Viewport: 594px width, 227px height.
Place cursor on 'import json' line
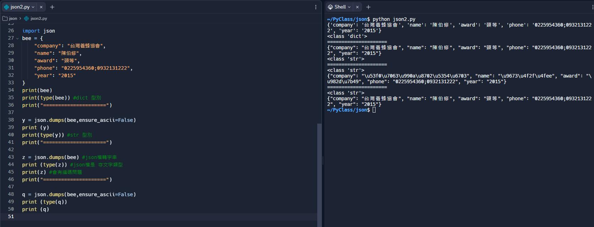(x=39, y=31)
